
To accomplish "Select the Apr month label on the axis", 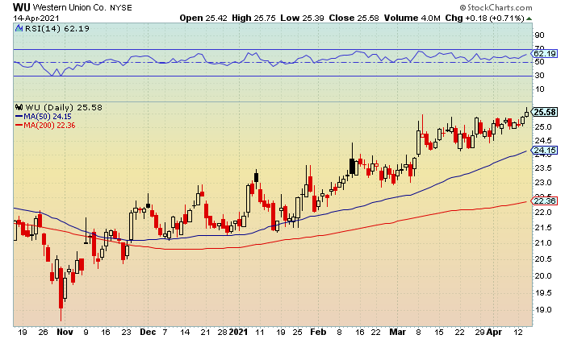I will [494, 332].
